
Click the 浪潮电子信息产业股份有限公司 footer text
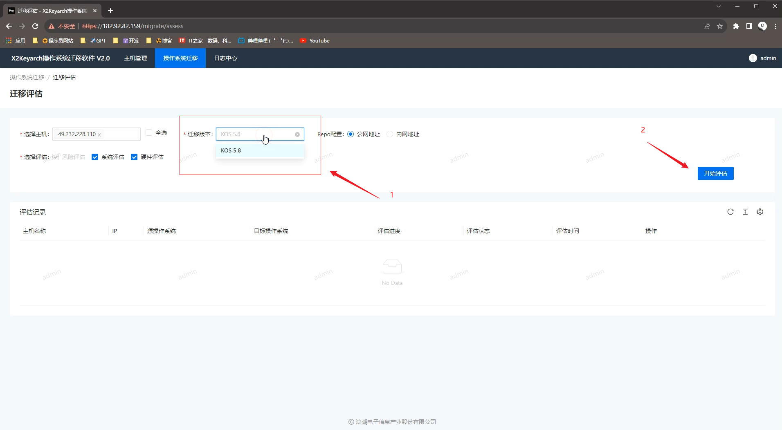click(396, 422)
